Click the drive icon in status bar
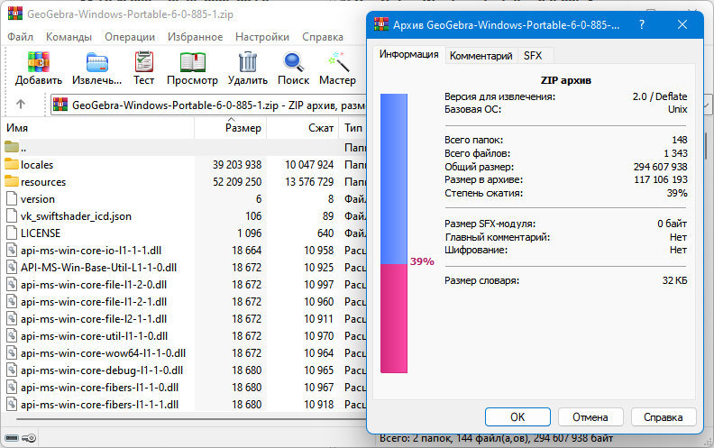714x448 pixels. (12, 438)
